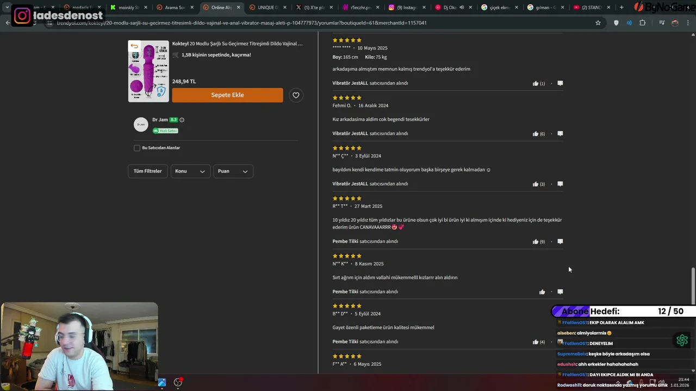Click the review date '16 Aralık 2024'
Screen dimensions: 696x391
pos(373,106)
